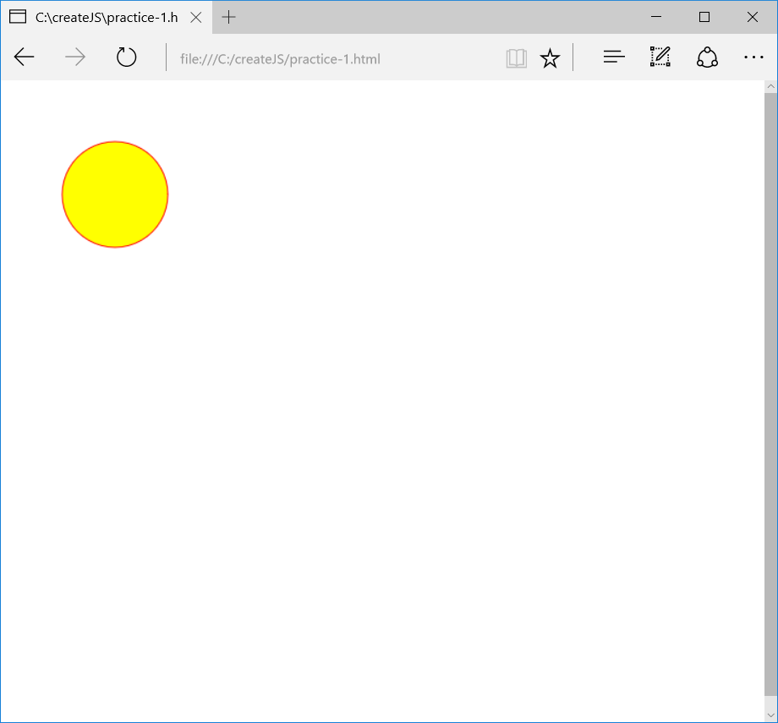Close the practice-1 tab
The image size is (778, 723).
coord(195,17)
